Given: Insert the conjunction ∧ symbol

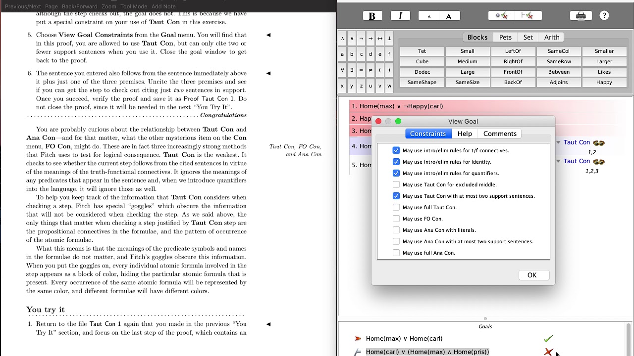Looking at the screenshot, I should 342,38.
